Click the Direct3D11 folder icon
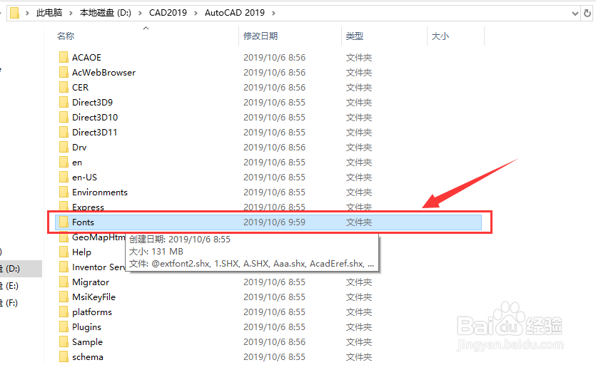Viewport: 596px width, 365px height. pyautogui.click(x=64, y=132)
